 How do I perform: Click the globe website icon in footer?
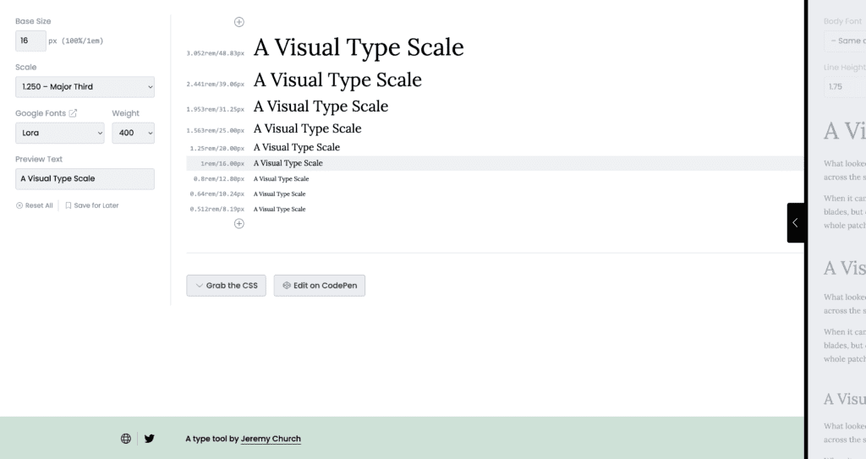pos(126,439)
